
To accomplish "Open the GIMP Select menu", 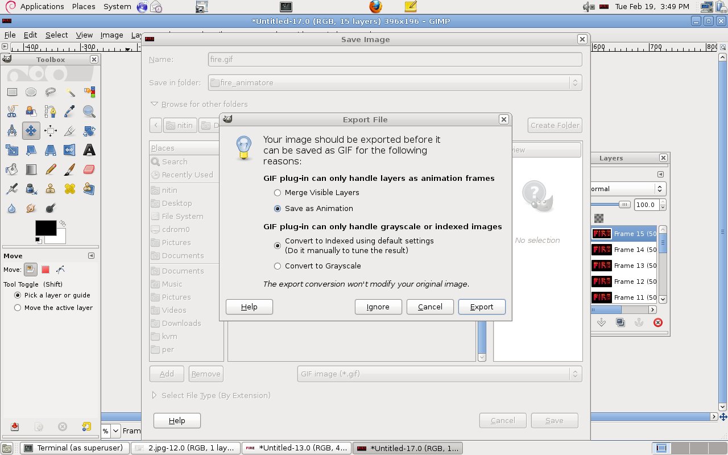I will [x=56, y=35].
